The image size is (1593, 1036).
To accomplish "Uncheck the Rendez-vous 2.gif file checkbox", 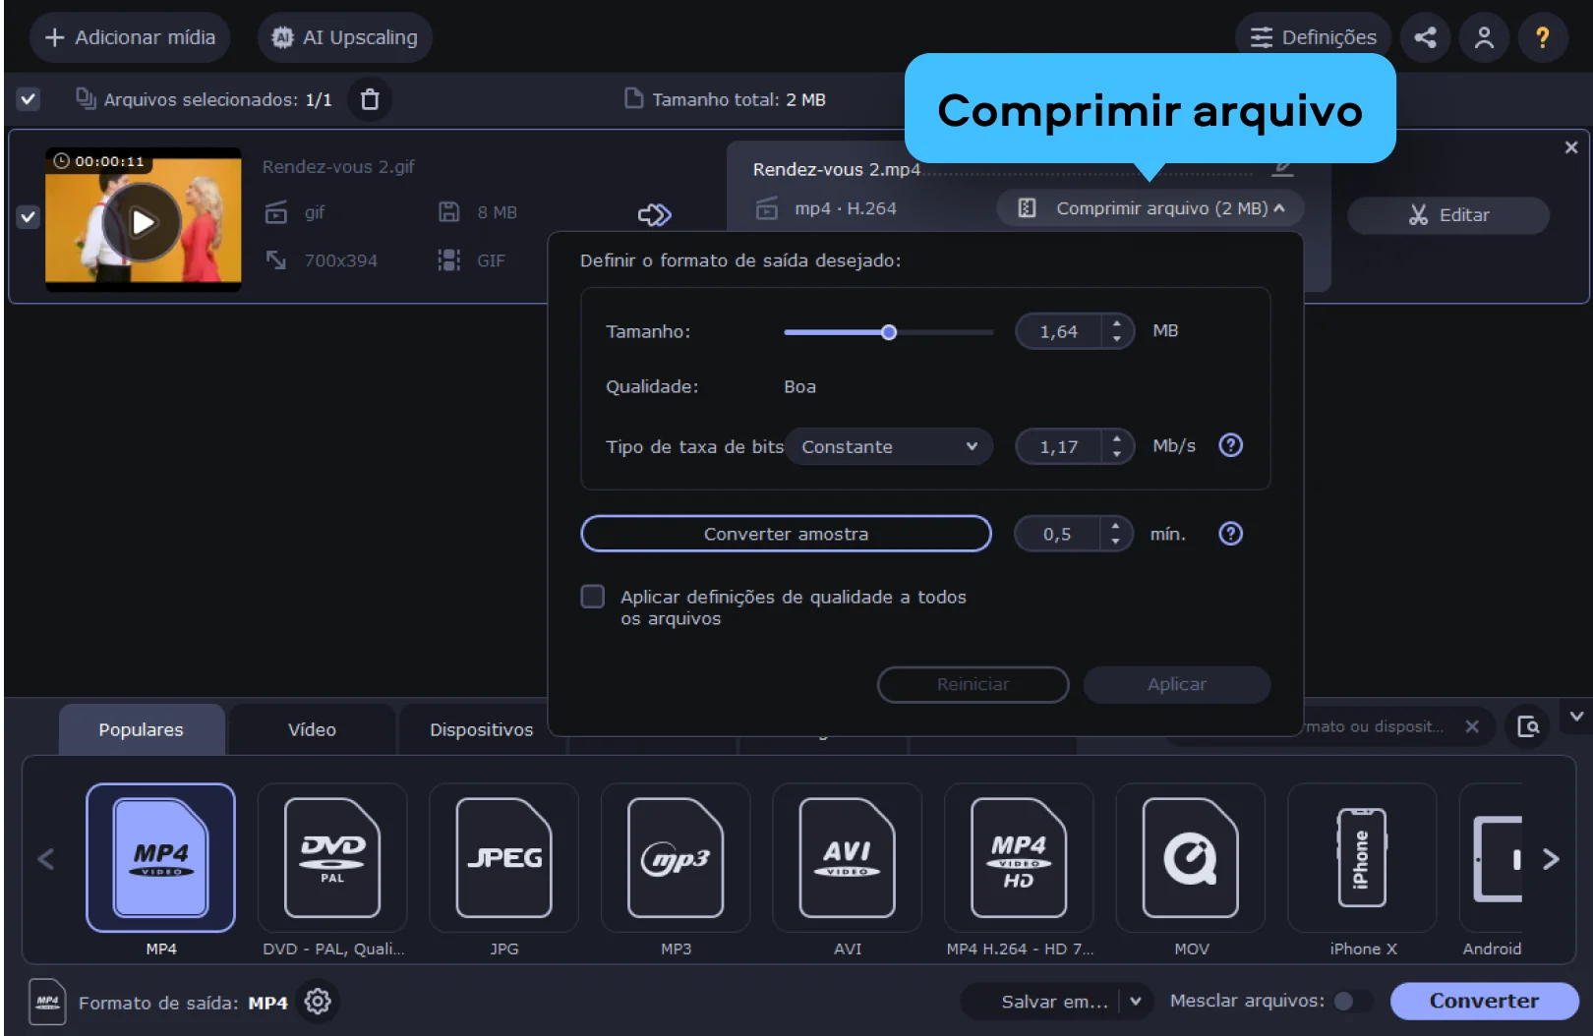I will (29, 217).
